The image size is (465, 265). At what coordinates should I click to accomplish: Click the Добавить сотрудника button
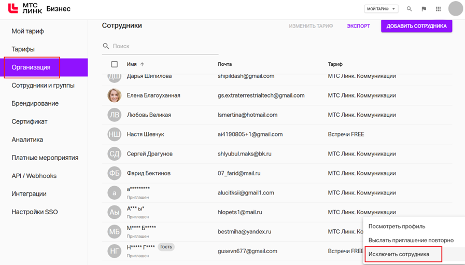416,26
